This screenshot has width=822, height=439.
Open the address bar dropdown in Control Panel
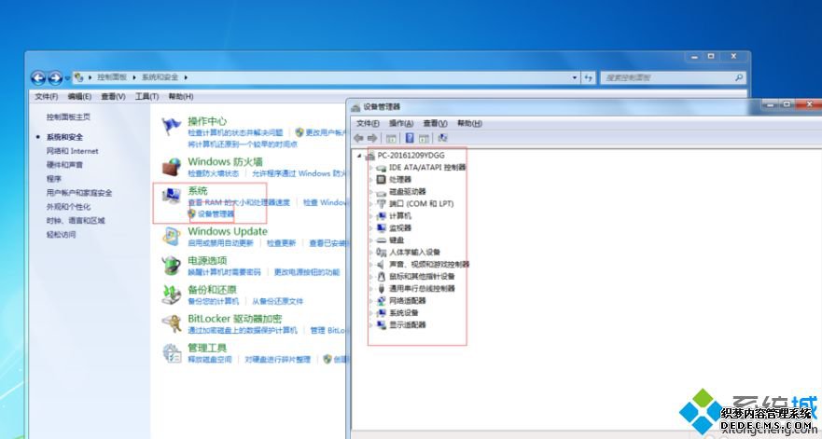[x=575, y=77]
